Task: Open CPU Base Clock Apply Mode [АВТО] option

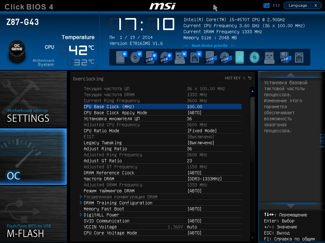Action: 162,113
